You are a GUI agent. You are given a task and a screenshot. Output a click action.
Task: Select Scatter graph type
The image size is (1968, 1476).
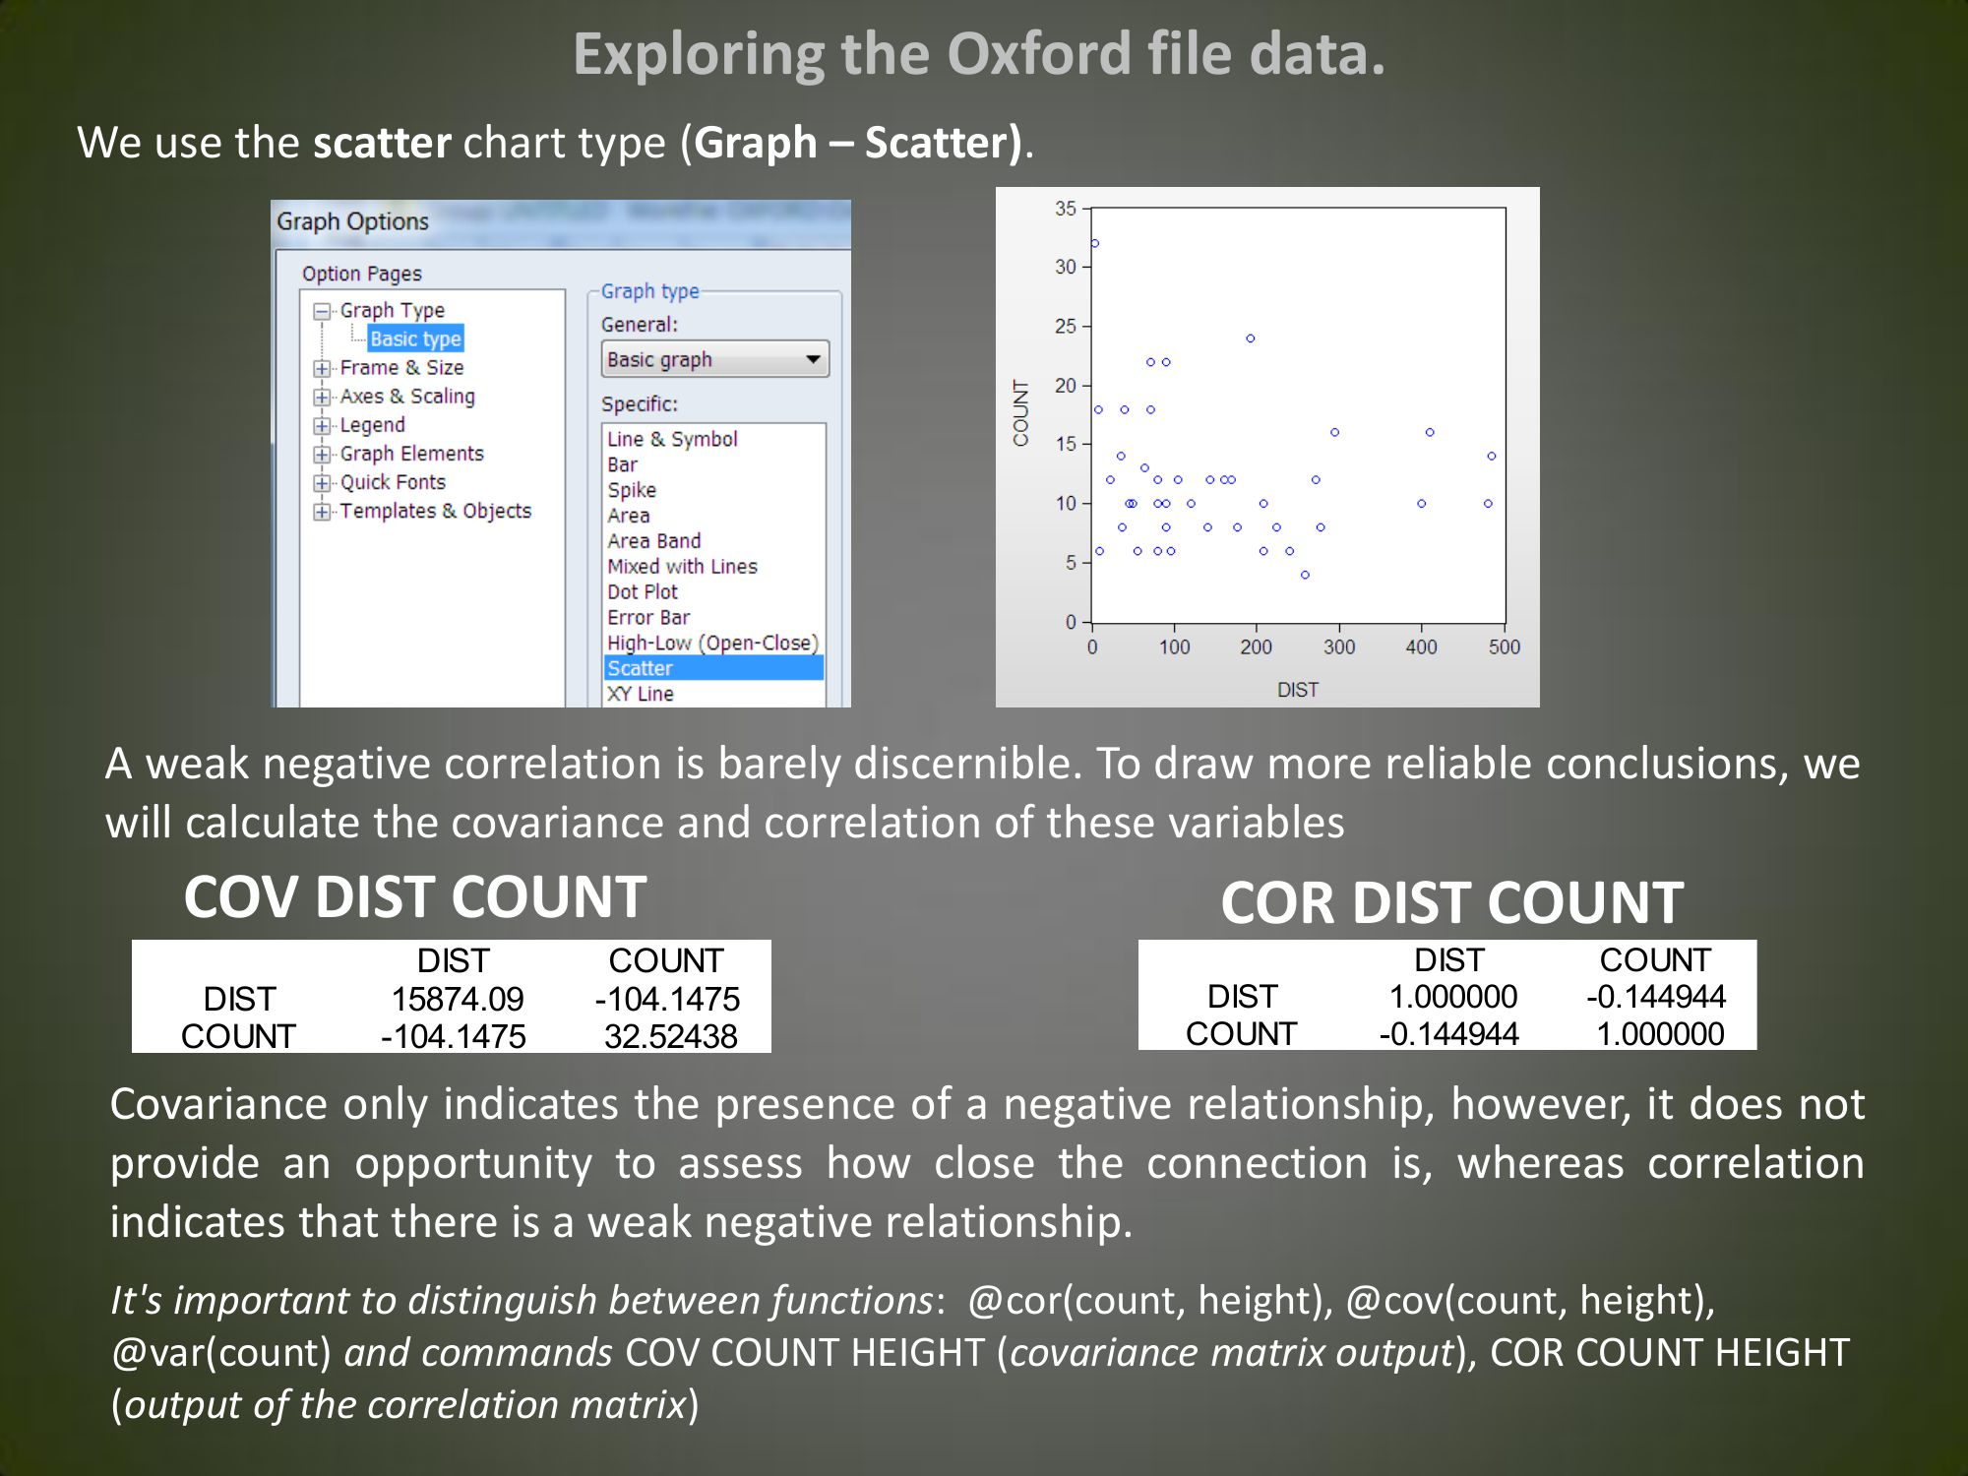coord(640,669)
